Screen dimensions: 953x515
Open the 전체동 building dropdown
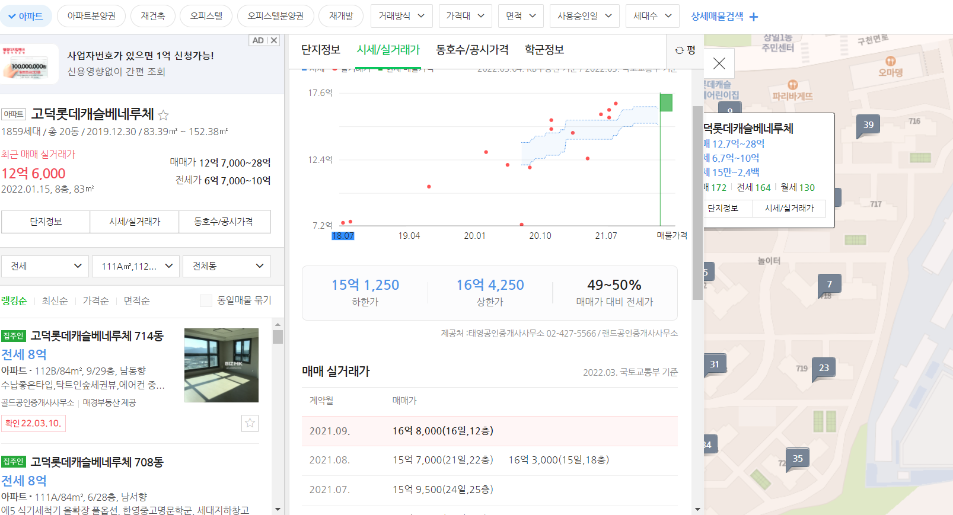[x=227, y=266]
